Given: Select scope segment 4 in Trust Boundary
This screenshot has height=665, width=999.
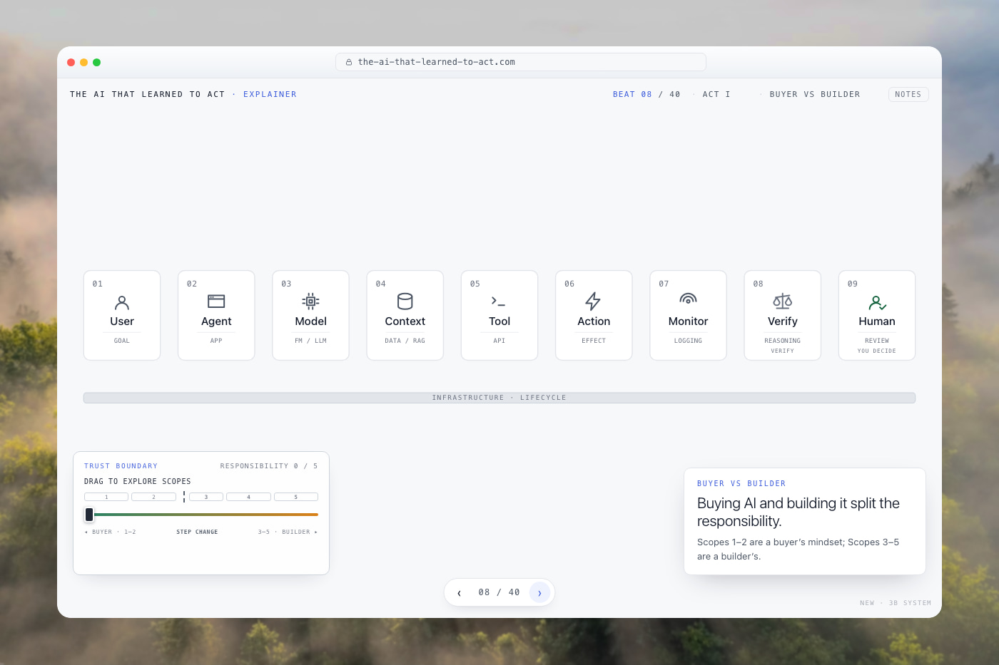Looking at the screenshot, I should (x=248, y=497).
